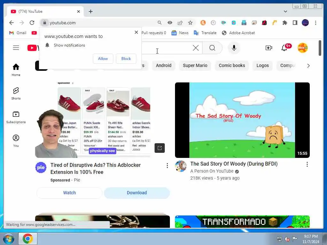The image size is (327, 245).
Task: Click the muted volume tray icon
Action: coord(287,239)
